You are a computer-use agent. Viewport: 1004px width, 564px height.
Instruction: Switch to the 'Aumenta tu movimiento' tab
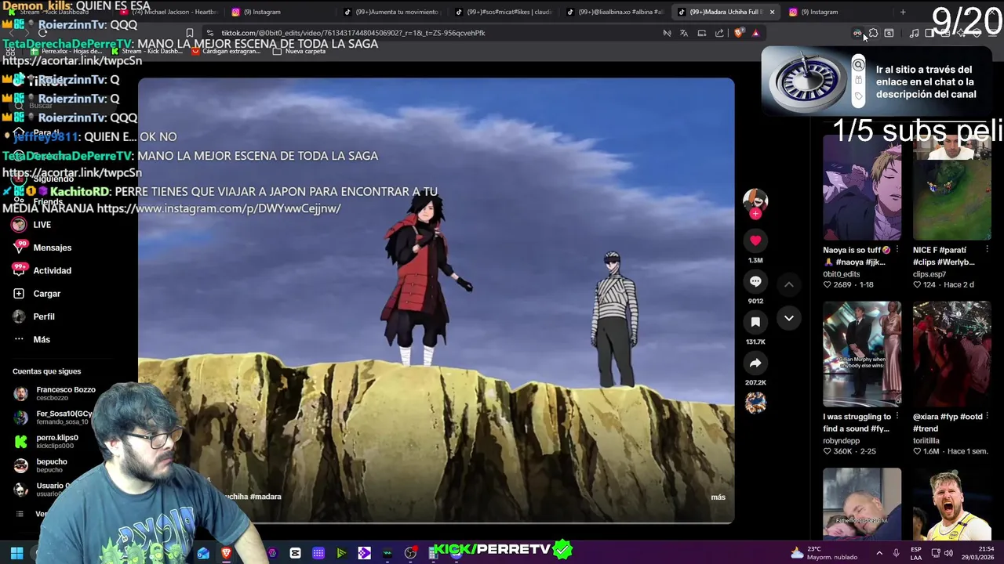point(392,12)
